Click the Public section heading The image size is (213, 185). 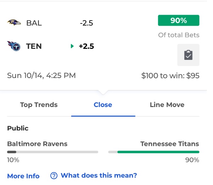tap(18, 128)
